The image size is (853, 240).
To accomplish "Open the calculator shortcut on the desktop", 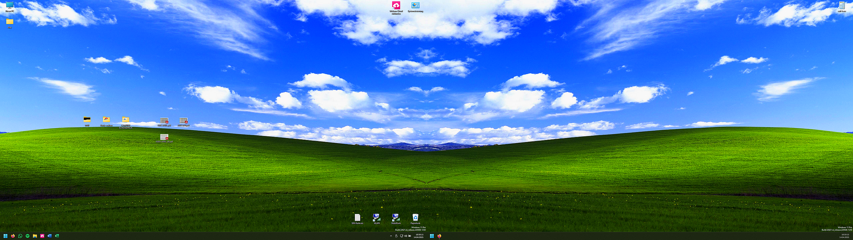I will click(842, 6).
